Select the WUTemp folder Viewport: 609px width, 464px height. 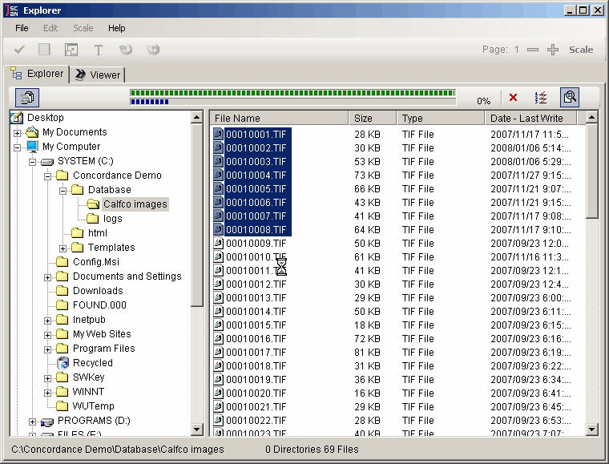click(x=93, y=405)
